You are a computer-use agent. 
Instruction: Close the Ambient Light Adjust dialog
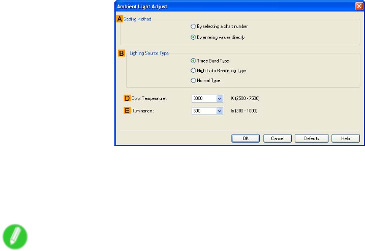coord(359,6)
